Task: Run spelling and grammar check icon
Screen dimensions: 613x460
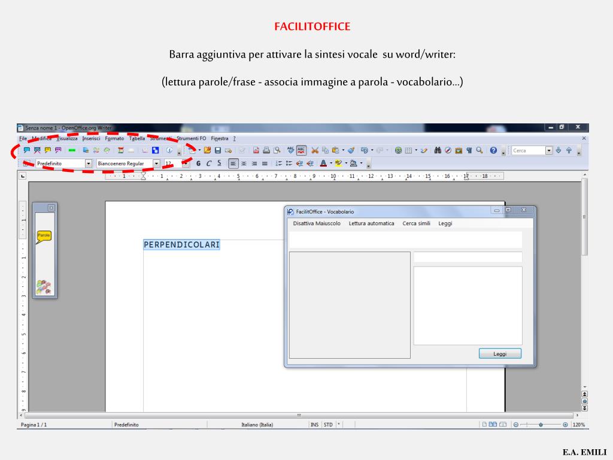Action: 290,150
